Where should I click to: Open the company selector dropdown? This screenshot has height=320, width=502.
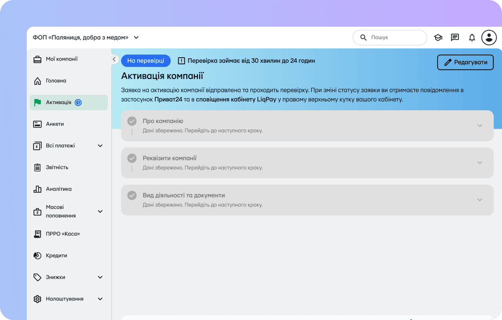point(86,38)
